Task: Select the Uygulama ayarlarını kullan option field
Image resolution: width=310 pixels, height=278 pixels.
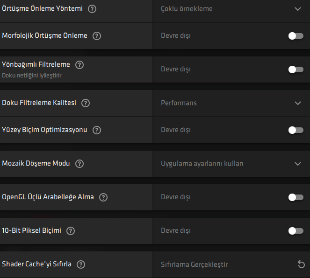Action: [202, 164]
